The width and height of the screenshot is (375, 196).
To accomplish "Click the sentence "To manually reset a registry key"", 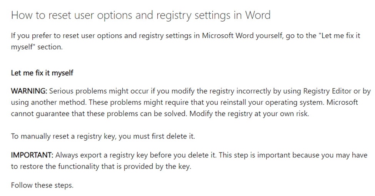I will (103, 136).
